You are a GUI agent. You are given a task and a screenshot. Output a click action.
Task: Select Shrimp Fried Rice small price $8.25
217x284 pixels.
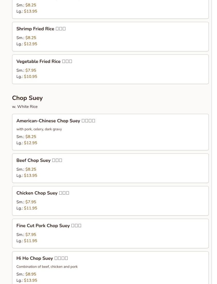(x=31, y=38)
